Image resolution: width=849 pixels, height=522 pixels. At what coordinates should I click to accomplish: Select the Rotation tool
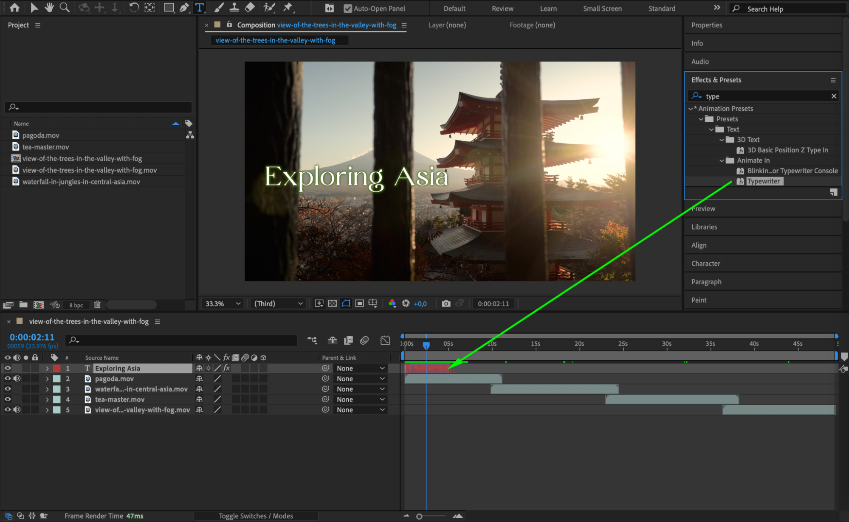[134, 7]
